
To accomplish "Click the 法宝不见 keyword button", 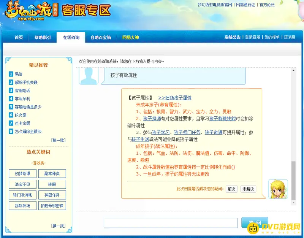I will pyautogui.click(x=22, y=184).
